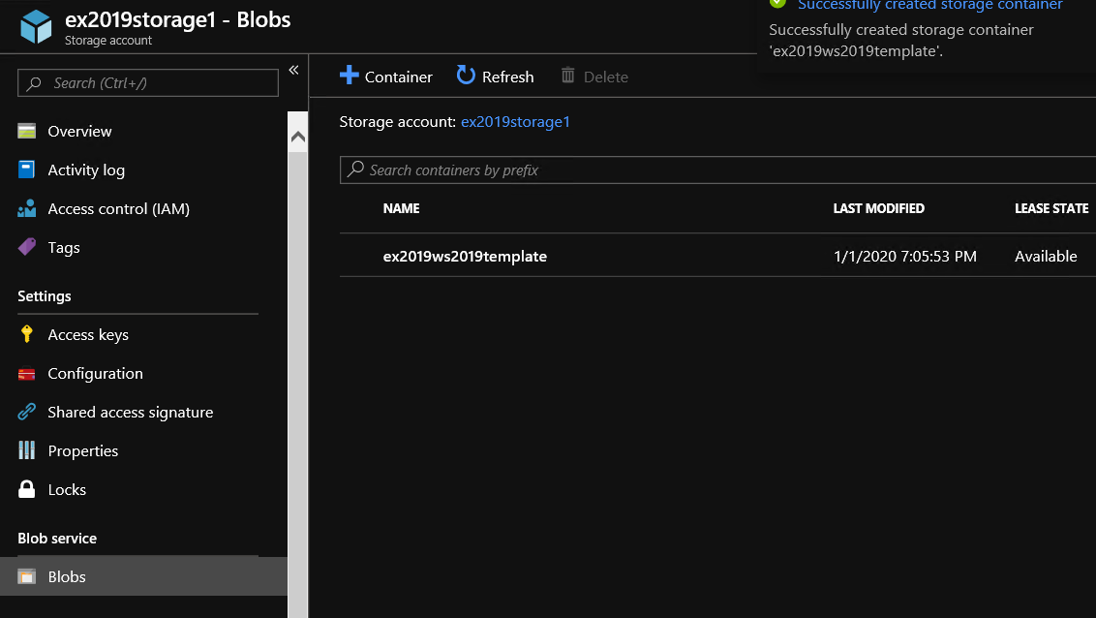1096x618 pixels.
Task: Open the ex2019storage1 storage account link
Action: (x=515, y=122)
